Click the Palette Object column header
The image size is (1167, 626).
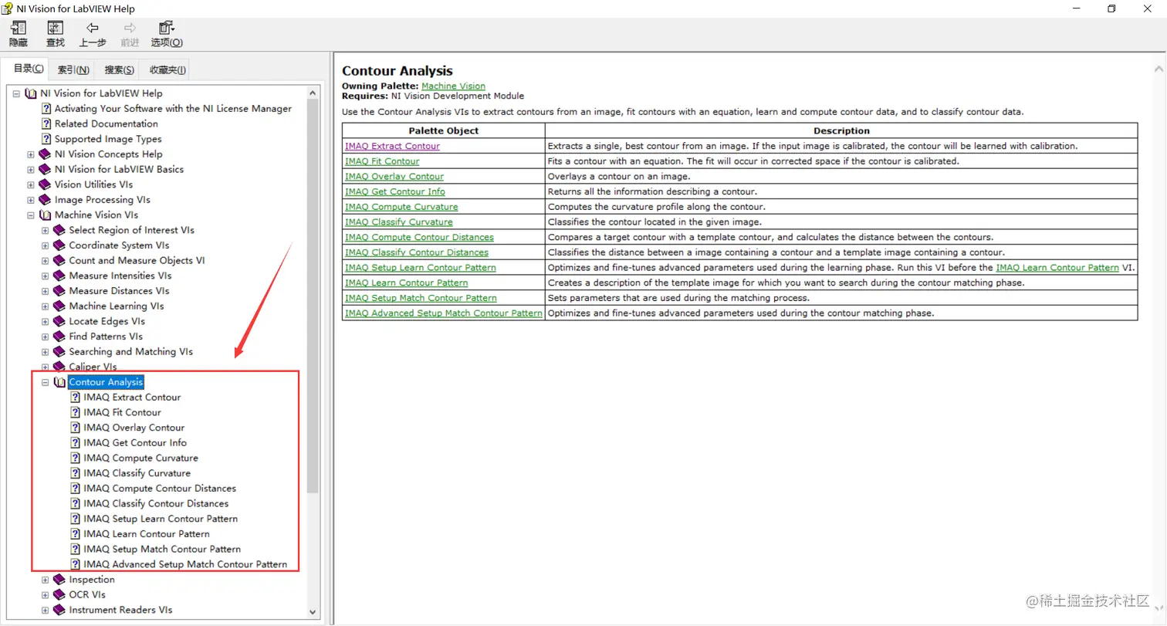point(444,130)
